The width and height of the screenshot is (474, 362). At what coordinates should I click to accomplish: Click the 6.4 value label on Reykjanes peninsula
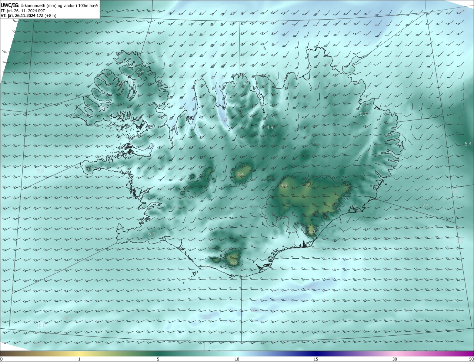[151, 234]
